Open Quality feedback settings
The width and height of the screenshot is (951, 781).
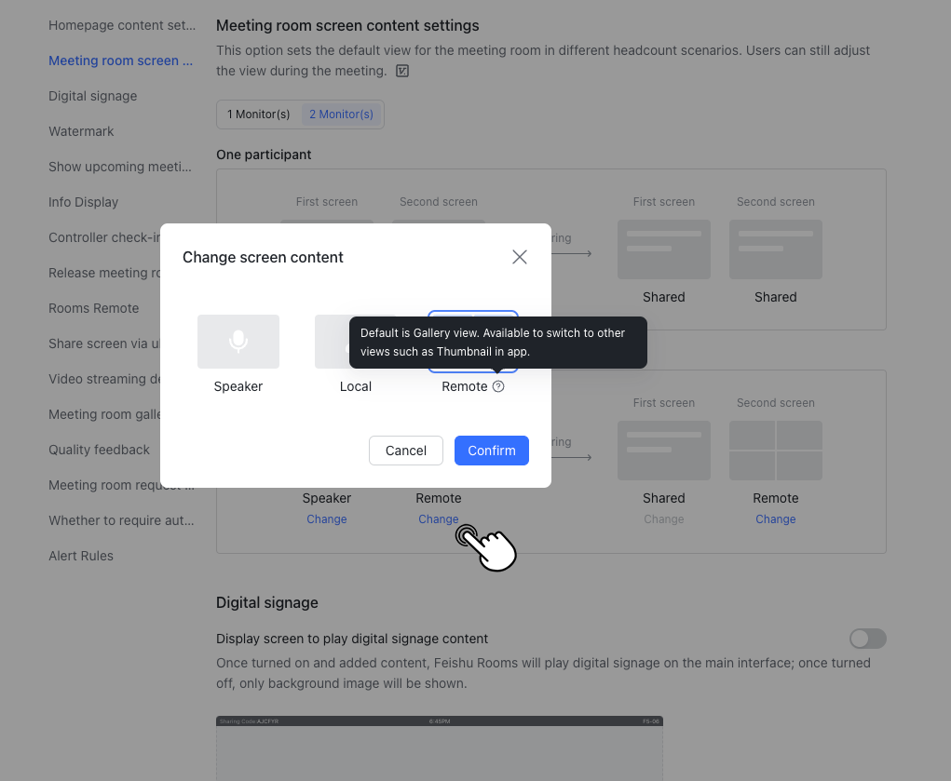(99, 450)
